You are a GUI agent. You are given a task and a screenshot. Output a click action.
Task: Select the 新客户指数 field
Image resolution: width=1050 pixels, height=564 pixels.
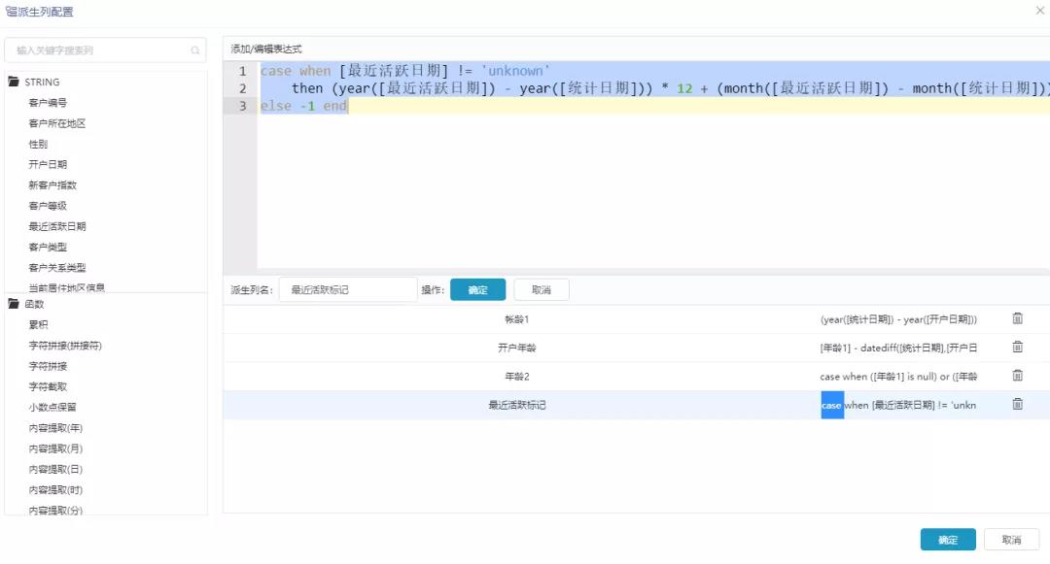point(52,184)
